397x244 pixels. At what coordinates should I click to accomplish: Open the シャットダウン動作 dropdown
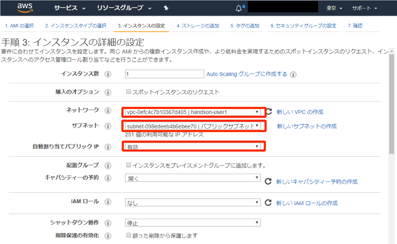click(193, 223)
